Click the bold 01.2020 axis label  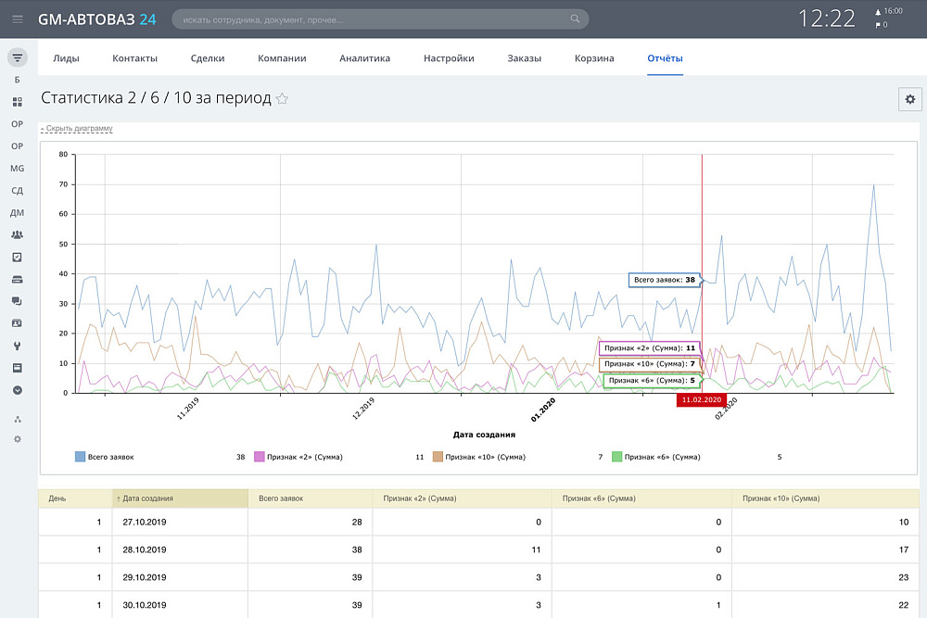click(x=542, y=410)
